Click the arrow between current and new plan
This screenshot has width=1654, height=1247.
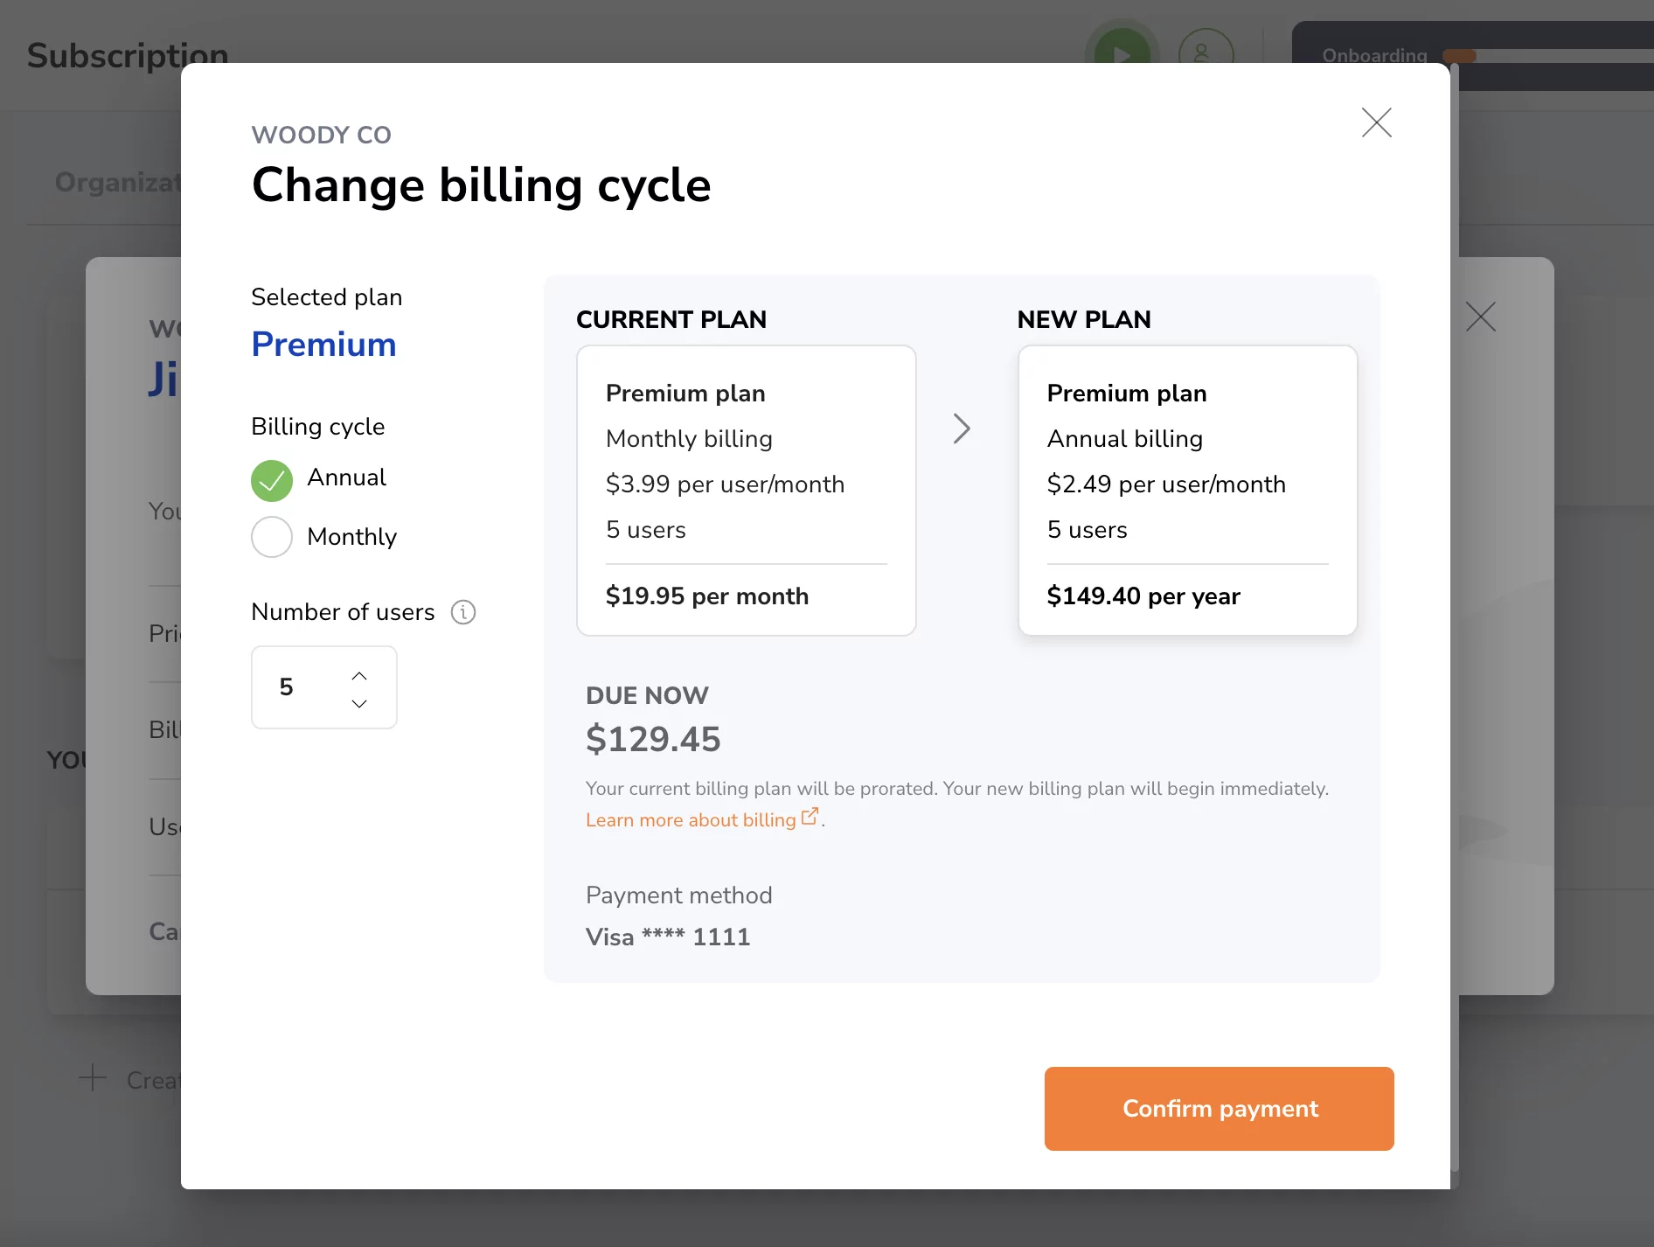962,428
